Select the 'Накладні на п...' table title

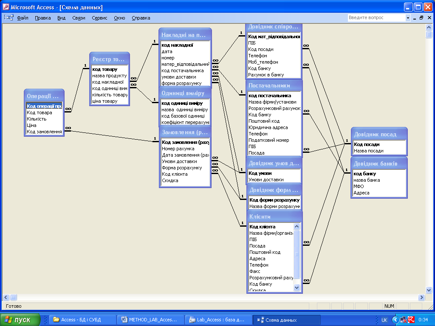tap(185, 35)
